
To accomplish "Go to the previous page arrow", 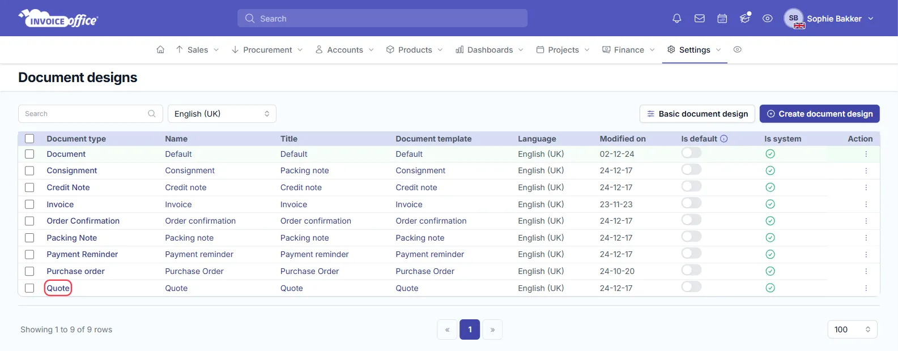I will tap(447, 329).
